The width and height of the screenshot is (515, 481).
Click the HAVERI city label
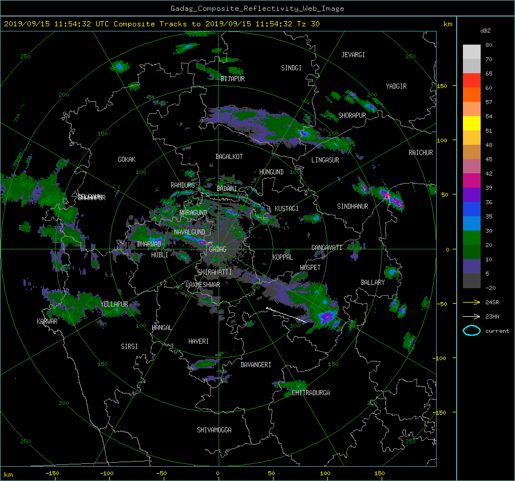click(199, 342)
